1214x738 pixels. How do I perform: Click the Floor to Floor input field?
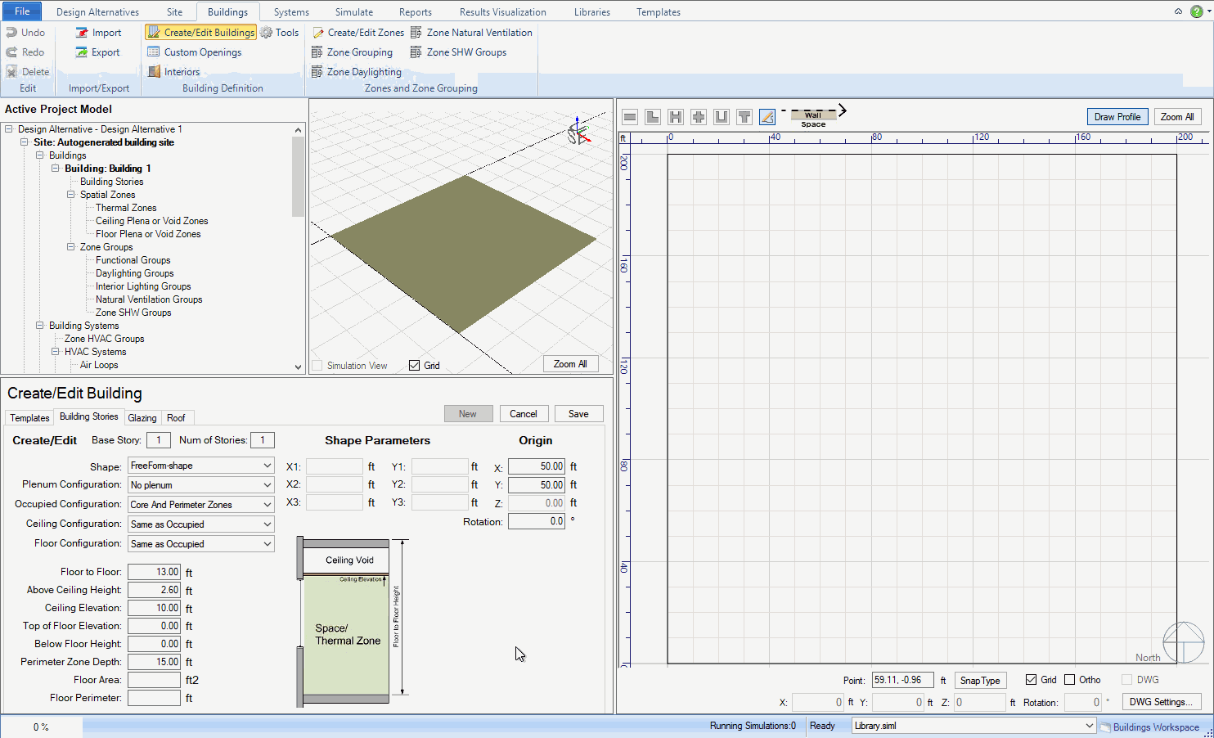154,572
